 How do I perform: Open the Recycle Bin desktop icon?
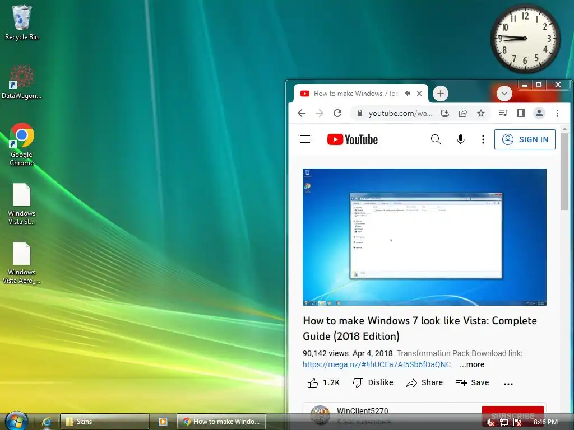click(x=22, y=22)
